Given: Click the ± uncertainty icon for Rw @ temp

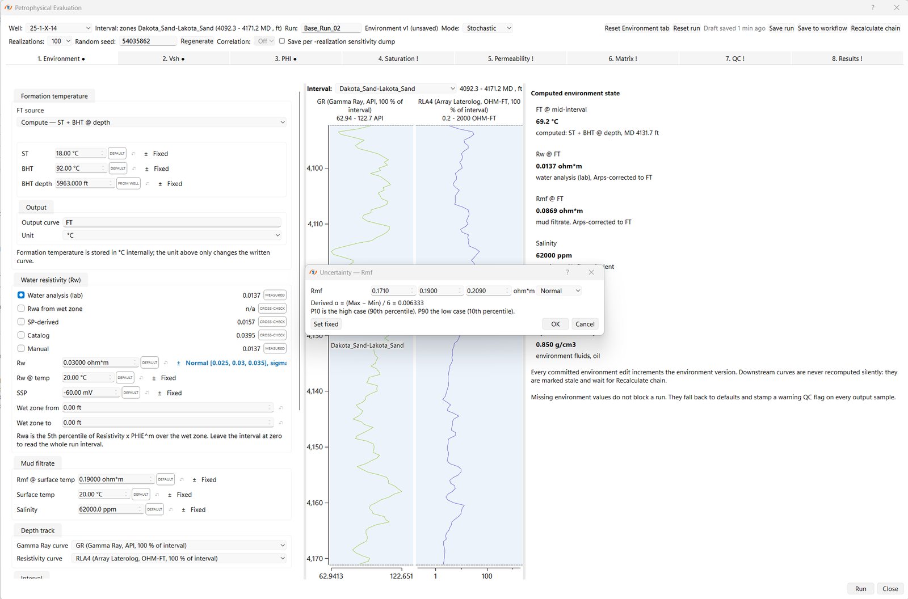Looking at the screenshot, I should tap(154, 378).
